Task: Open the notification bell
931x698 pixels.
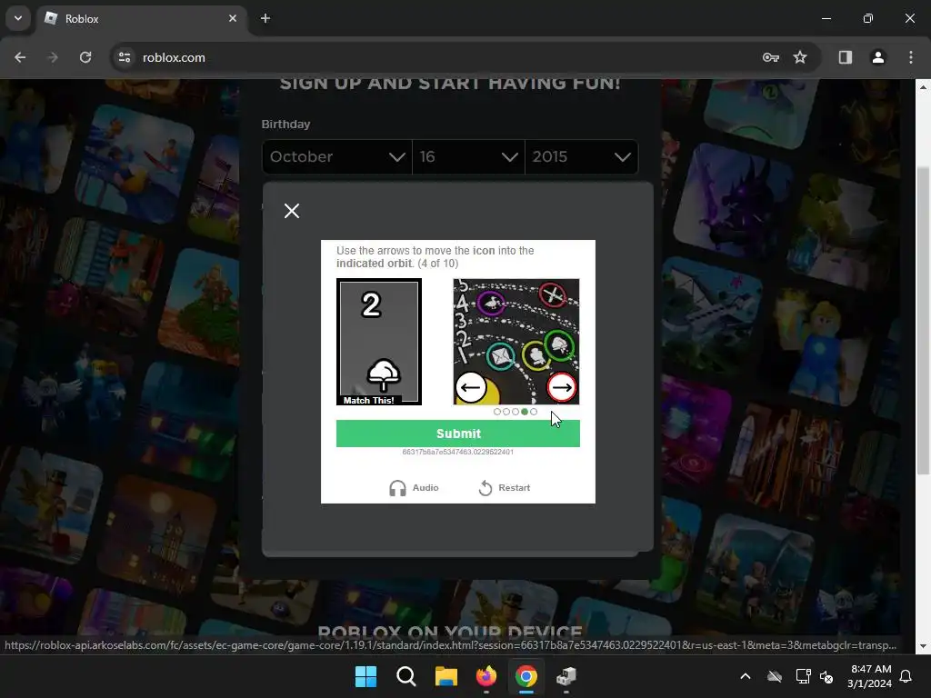Action: [x=906, y=676]
